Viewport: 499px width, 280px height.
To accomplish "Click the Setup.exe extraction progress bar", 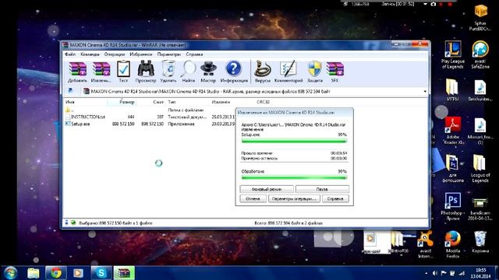I will tap(294, 141).
